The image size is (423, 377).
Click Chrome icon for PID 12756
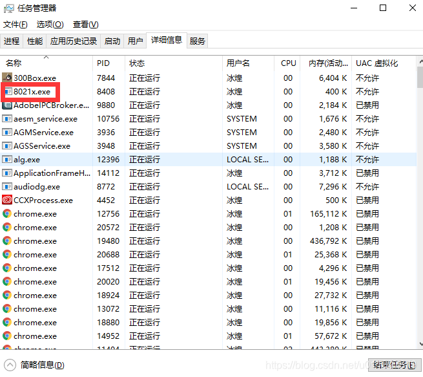[x=7, y=213]
